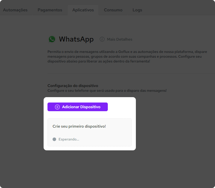The height and width of the screenshot is (188, 215).
Task: Click the Adicionar Dispositivo button
Action: [x=78, y=107]
